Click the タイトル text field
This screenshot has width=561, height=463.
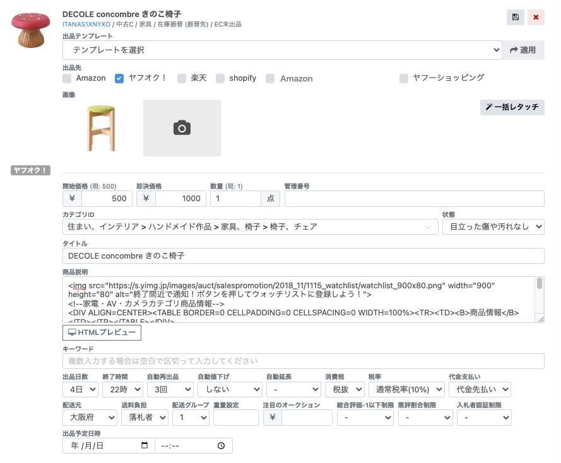(x=304, y=256)
